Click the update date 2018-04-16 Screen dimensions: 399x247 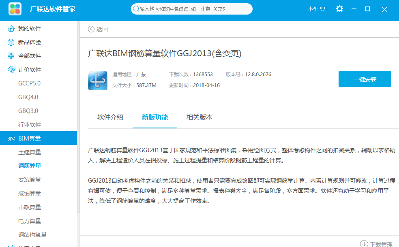pyautogui.click(x=206, y=85)
